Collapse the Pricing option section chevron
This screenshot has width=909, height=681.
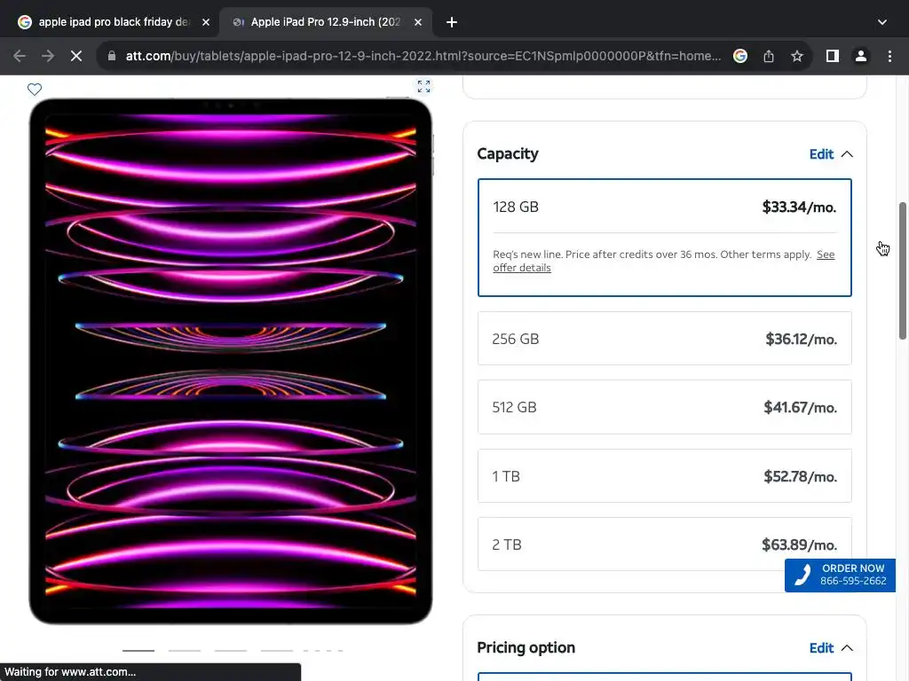click(x=847, y=648)
